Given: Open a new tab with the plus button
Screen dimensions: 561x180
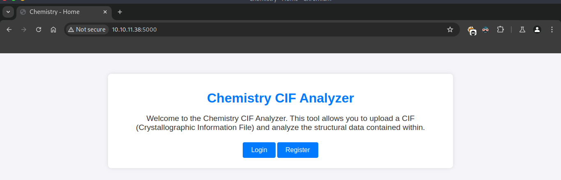Looking at the screenshot, I should [120, 12].
